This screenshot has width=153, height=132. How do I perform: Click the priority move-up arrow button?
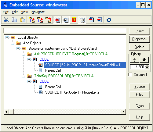(x=135, y=60)
